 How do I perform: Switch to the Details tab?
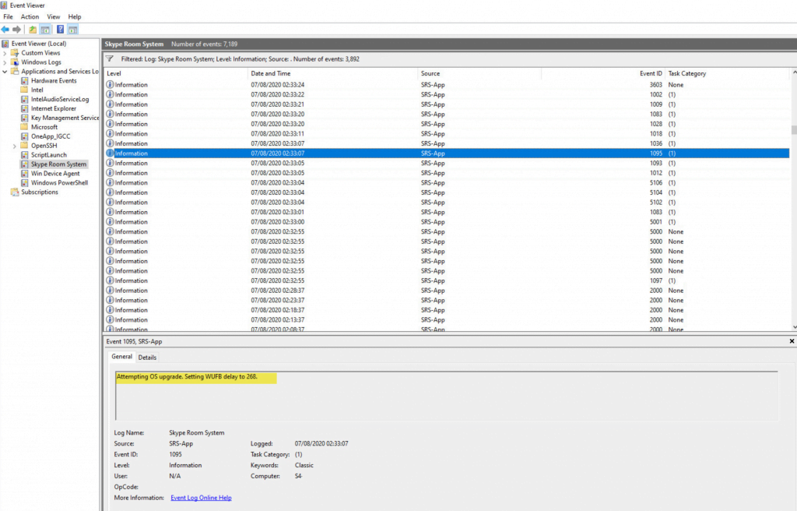coord(147,358)
